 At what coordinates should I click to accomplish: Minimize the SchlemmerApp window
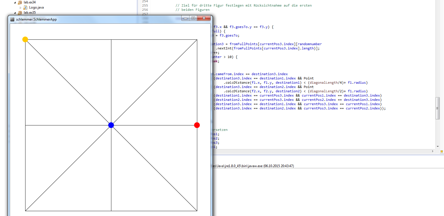[x=186, y=18]
